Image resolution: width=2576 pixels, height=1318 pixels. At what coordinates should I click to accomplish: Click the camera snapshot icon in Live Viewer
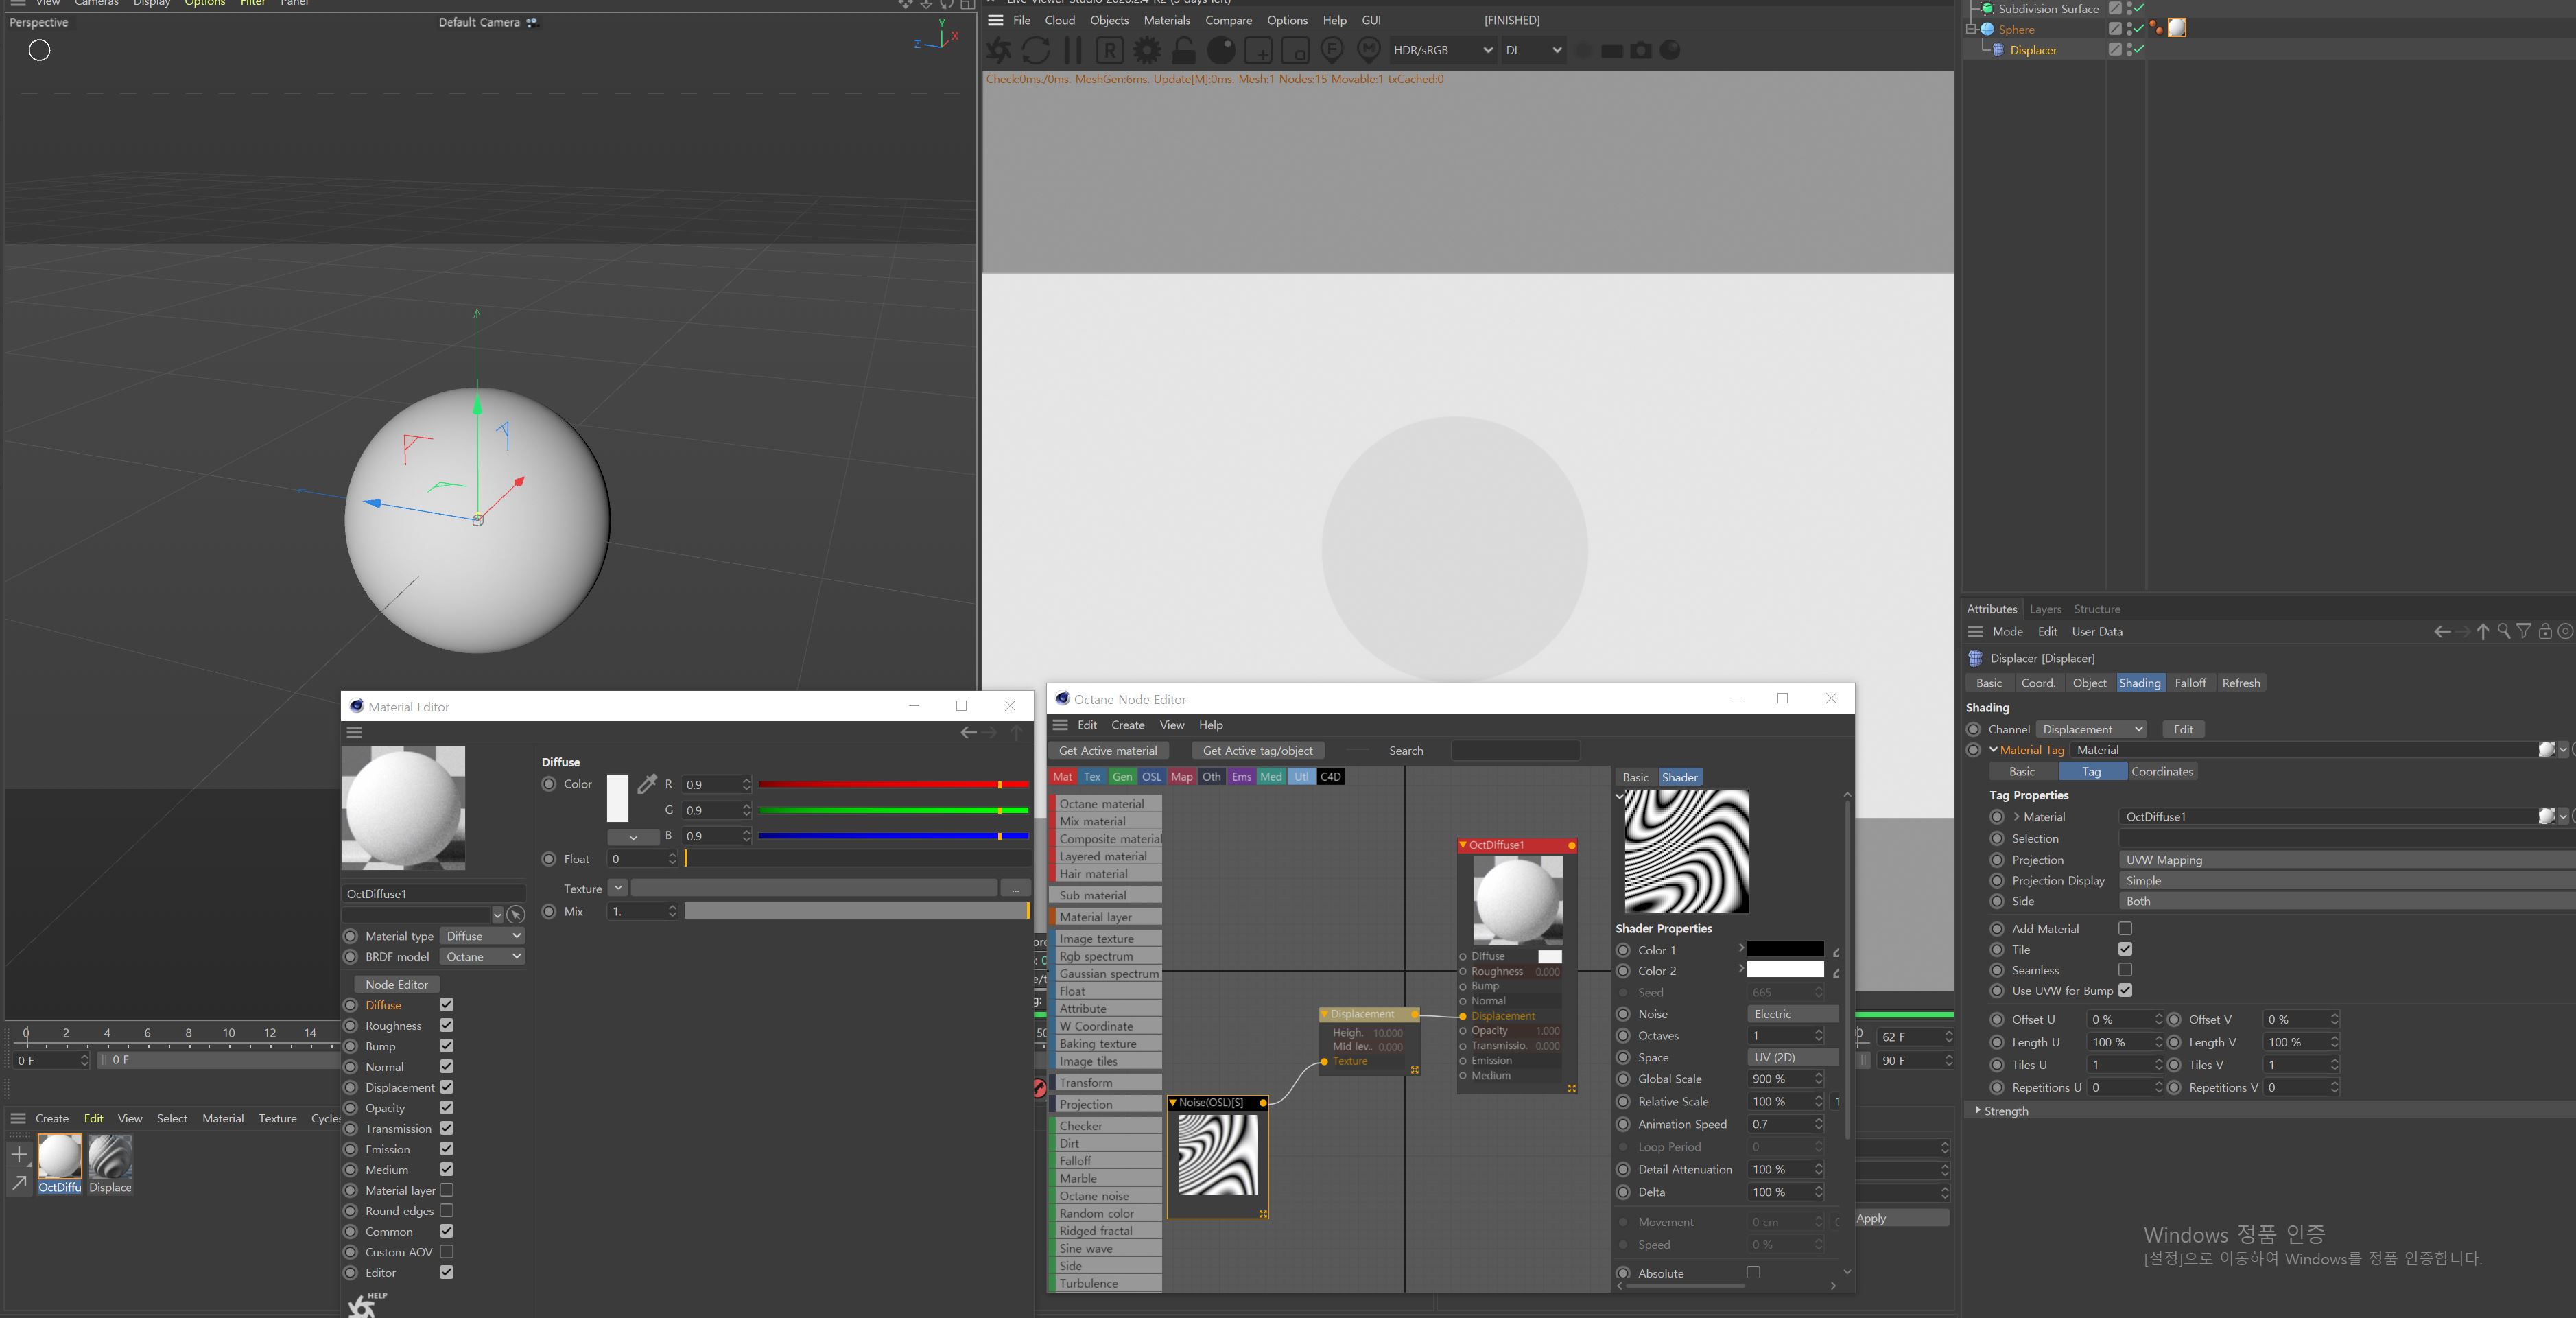coord(1641,50)
